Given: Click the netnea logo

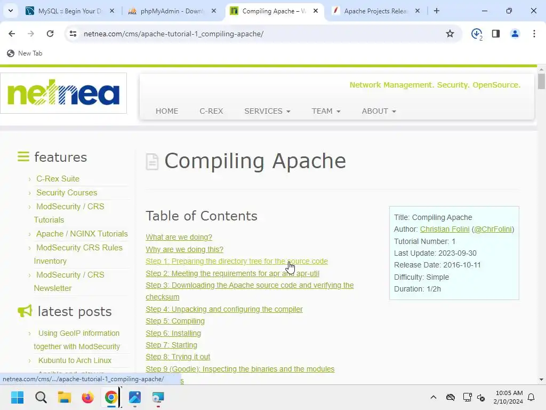Looking at the screenshot, I should (63, 93).
